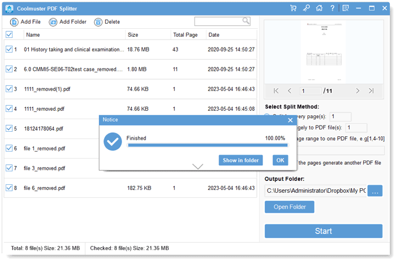Screen dimensions: 396x259
Task: Select 6.0 CMMI5-SE06-T02test case file name
Action: [x=73, y=69]
